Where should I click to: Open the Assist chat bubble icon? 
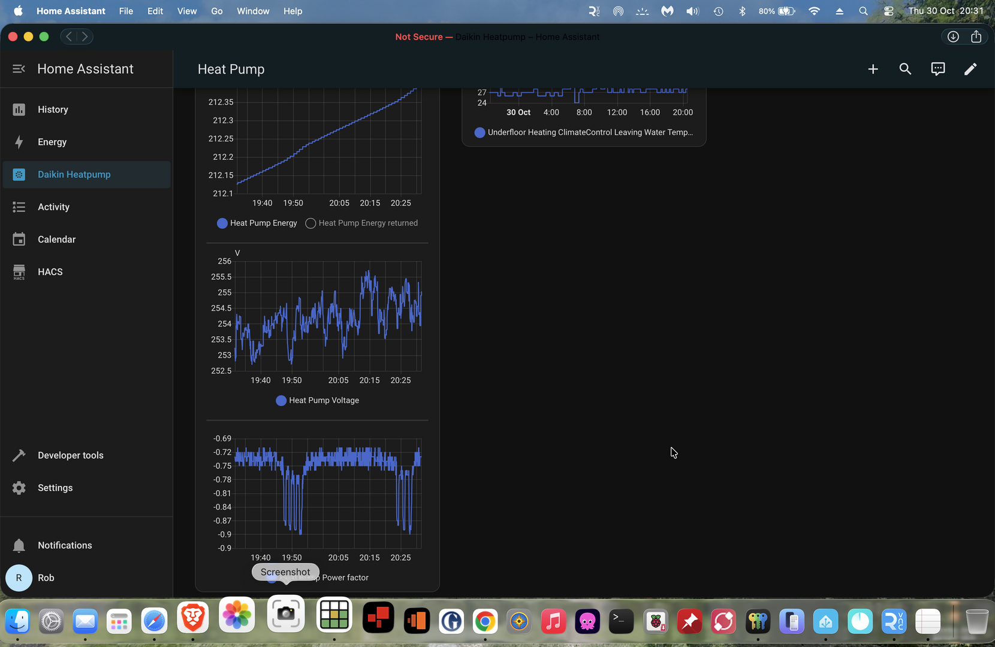click(x=937, y=69)
